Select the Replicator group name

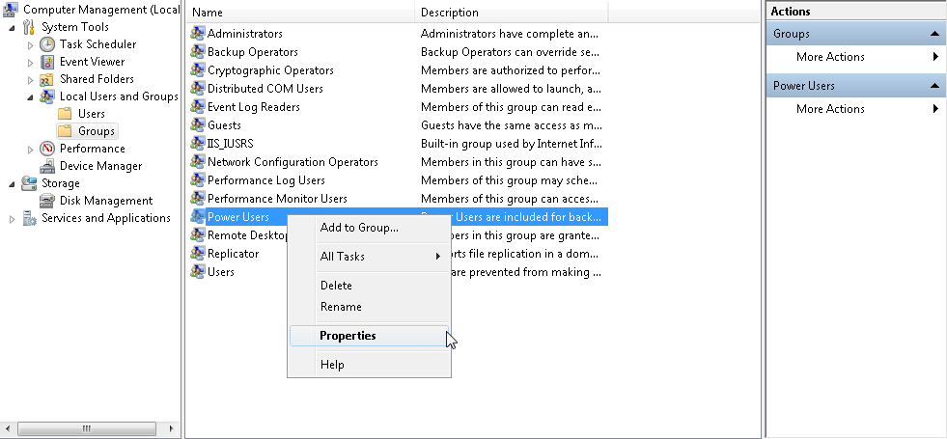tap(233, 254)
